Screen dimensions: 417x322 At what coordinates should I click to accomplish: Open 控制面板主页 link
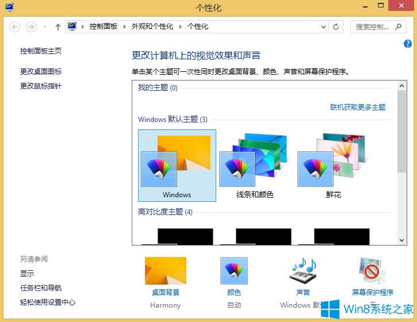(x=41, y=51)
